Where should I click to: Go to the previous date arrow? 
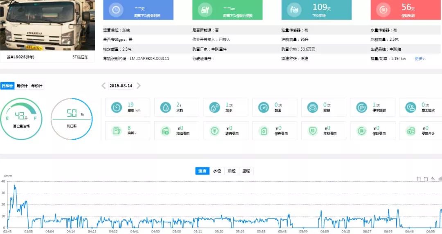pyautogui.click(x=104, y=86)
